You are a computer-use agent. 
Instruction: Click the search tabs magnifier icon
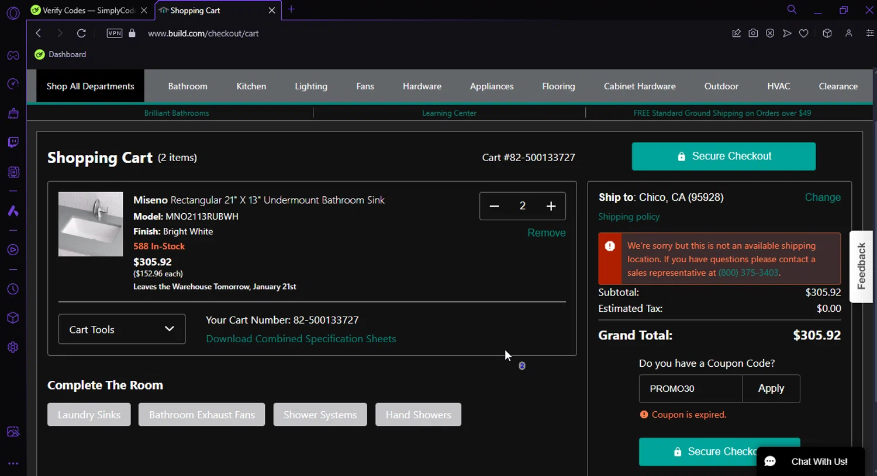(x=792, y=10)
